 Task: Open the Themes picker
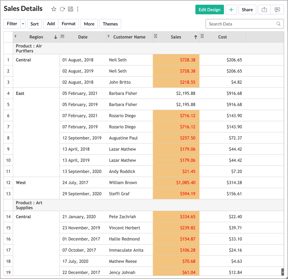coord(110,24)
